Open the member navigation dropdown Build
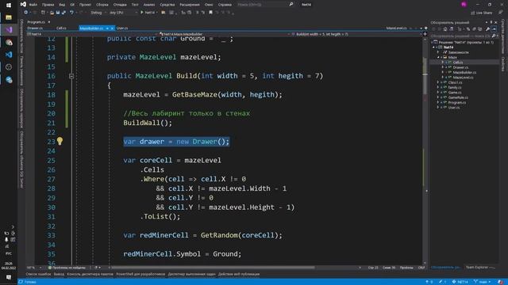 [356, 34]
